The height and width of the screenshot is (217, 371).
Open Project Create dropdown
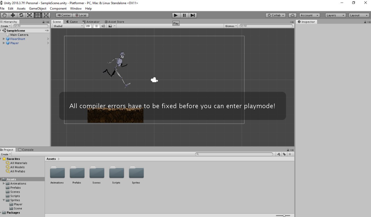tap(6, 154)
